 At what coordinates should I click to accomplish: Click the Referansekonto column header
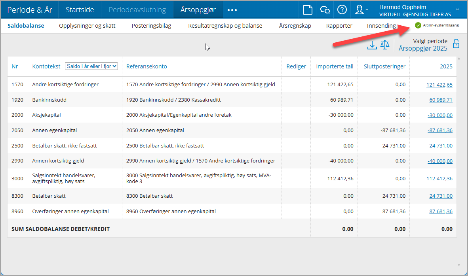click(x=146, y=66)
